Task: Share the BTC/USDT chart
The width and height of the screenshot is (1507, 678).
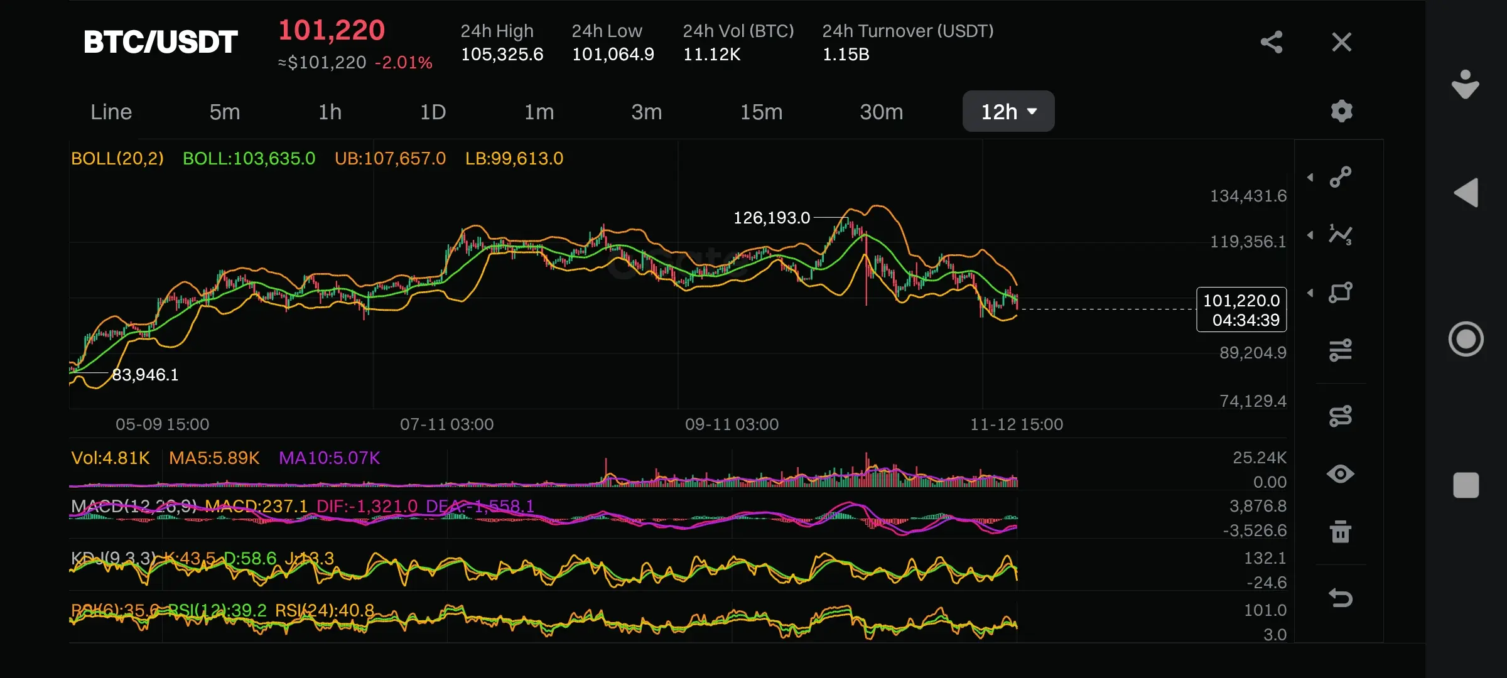Action: tap(1272, 42)
